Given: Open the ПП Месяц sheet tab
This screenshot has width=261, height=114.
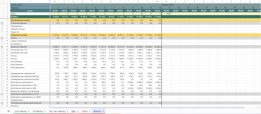Looking at the screenshot, I should point(37,111).
